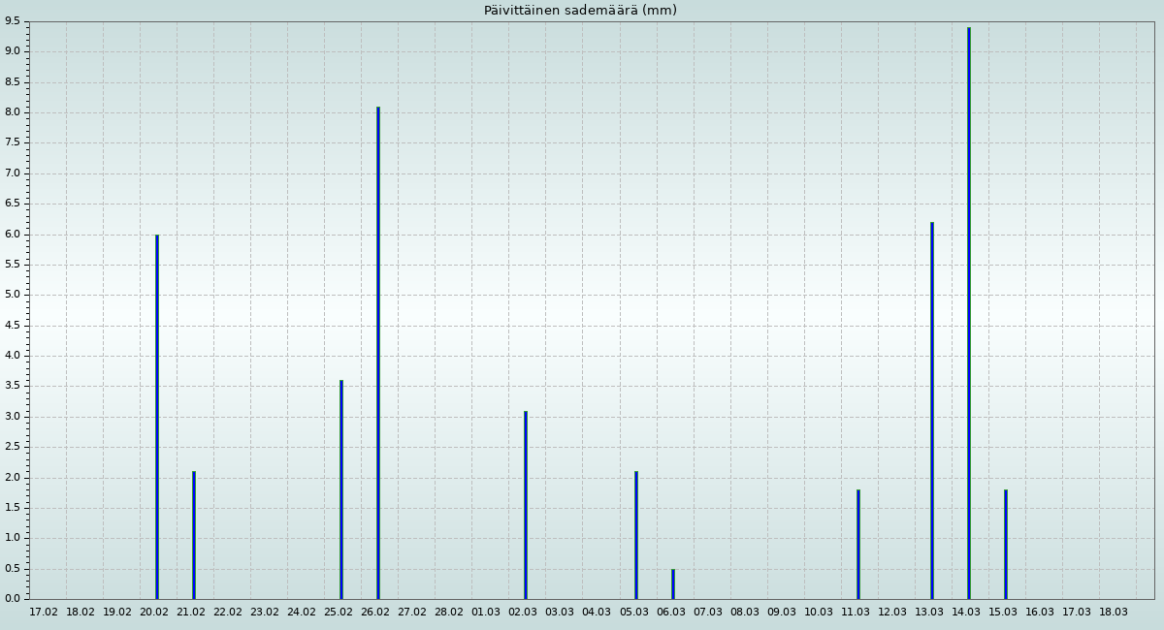
Task: Select the tallest bar at 14.03
Action: click(969, 313)
